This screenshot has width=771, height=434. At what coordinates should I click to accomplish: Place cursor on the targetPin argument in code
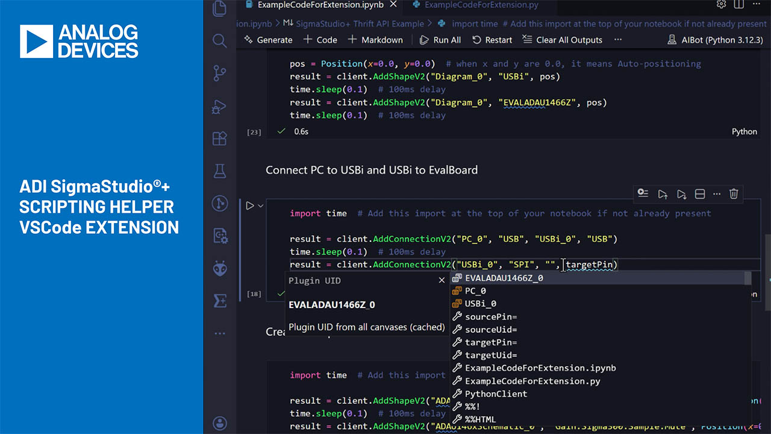pos(589,265)
